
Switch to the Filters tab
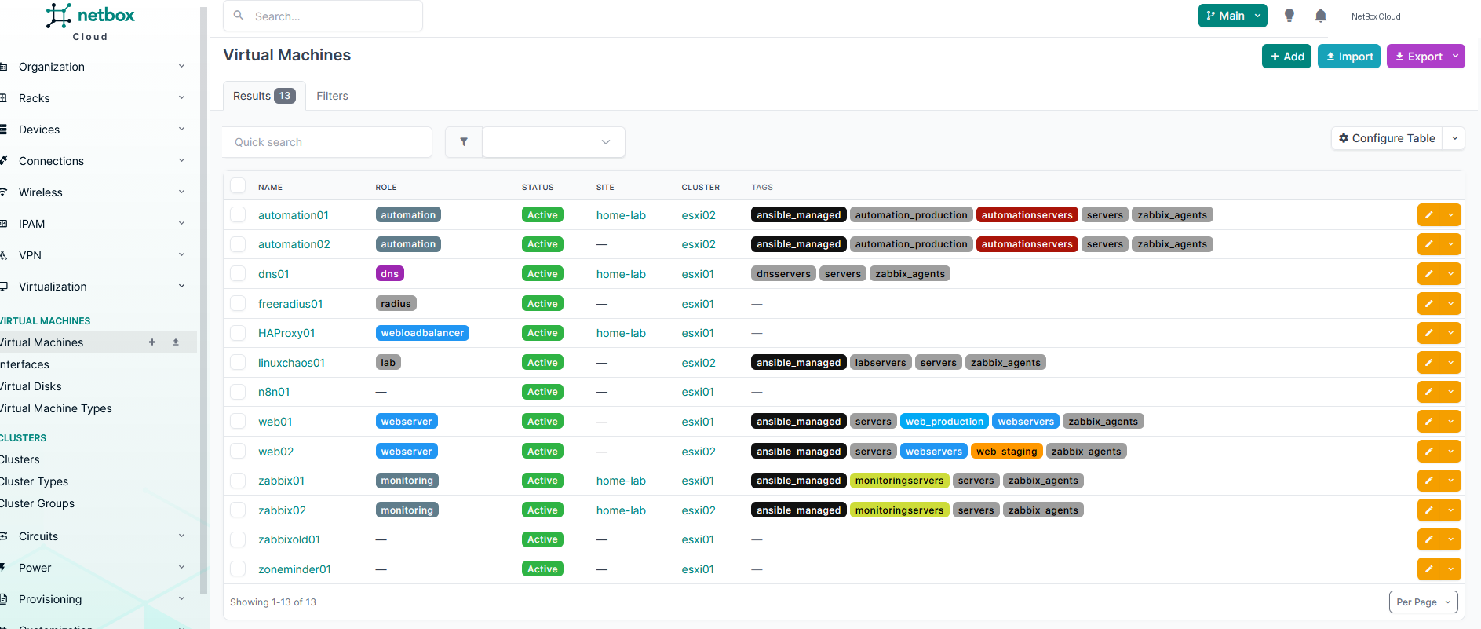pos(332,96)
